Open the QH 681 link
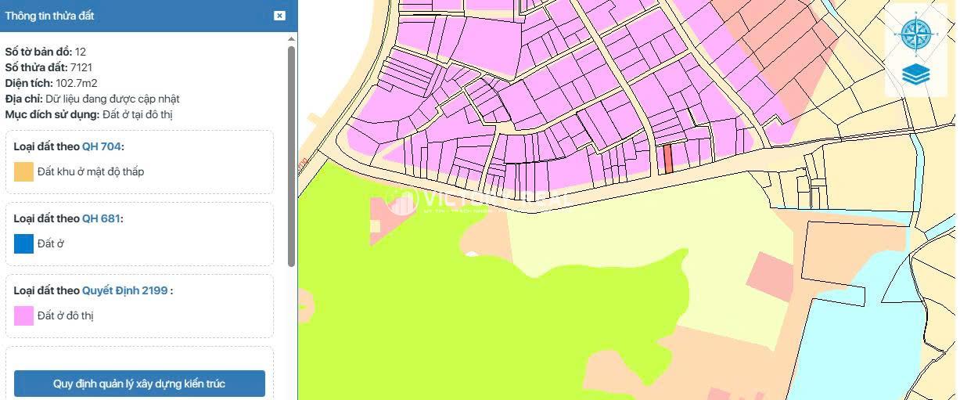The height and width of the screenshot is (400, 960). point(101,218)
